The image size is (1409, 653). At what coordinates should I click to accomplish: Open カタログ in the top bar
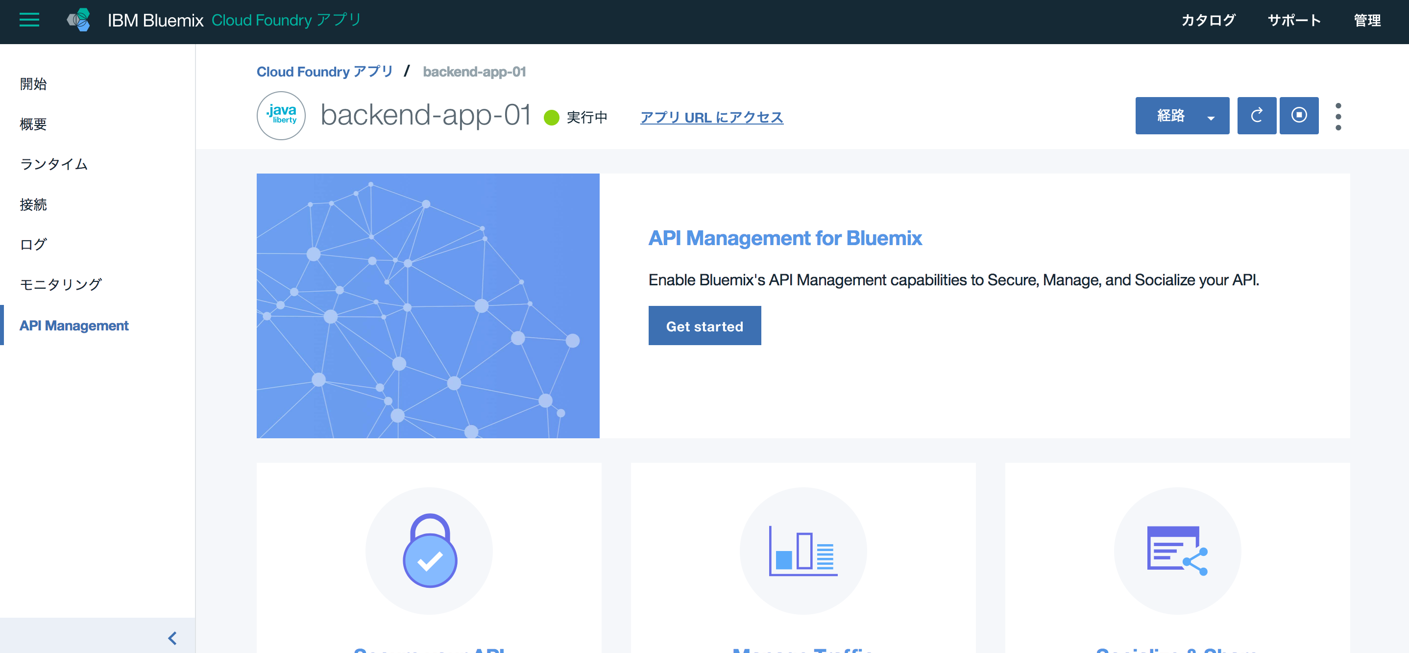point(1208,20)
